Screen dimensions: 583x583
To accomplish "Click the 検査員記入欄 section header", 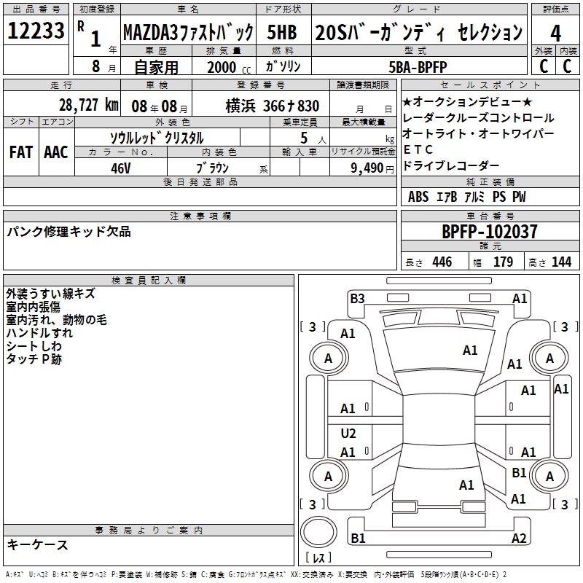I will [149, 281].
